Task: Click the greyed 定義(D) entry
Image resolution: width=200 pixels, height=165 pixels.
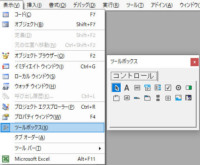Action: coord(53,35)
